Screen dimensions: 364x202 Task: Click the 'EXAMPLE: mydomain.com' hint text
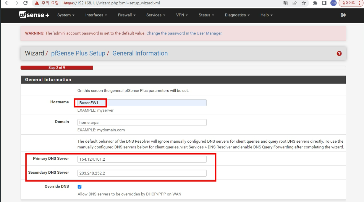(101, 130)
